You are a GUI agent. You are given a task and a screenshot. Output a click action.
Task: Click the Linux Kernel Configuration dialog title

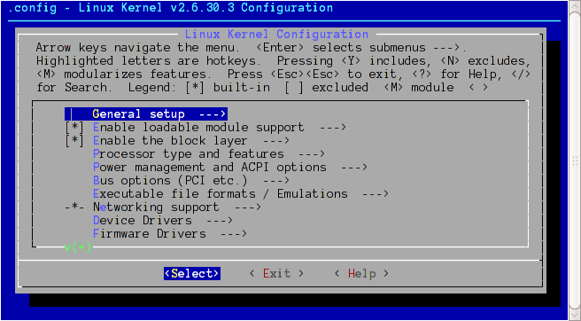click(x=276, y=35)
